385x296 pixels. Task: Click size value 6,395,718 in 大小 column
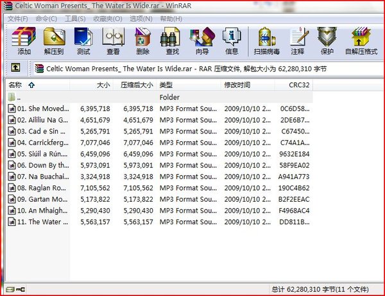pos(95,109)
